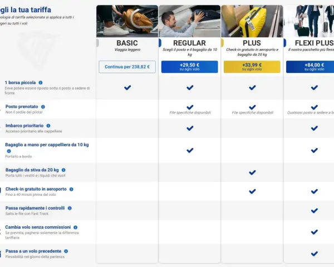Continue with Basic fare for 238,82 €

127,67
